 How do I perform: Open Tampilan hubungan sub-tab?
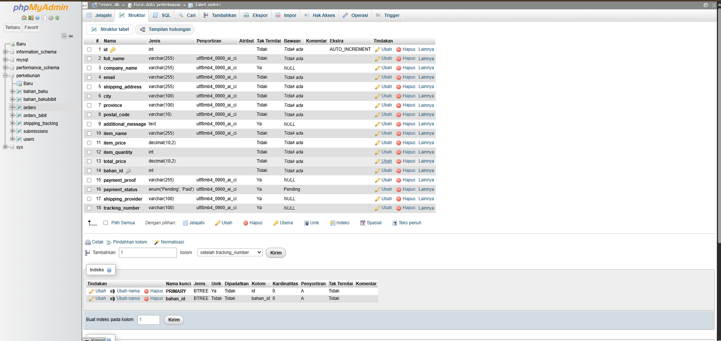click(165, 29)
